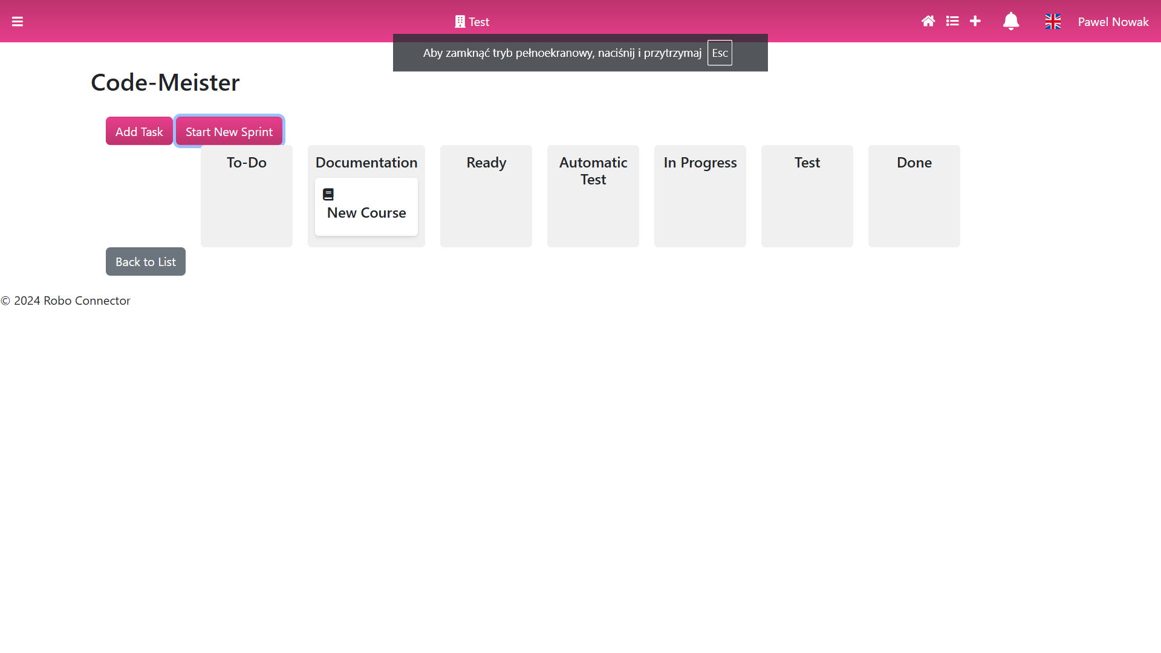1161x653 pixels.
Task: Click the Code-Meister project heading
Action: pyautogui.click(x=164, y=82)
